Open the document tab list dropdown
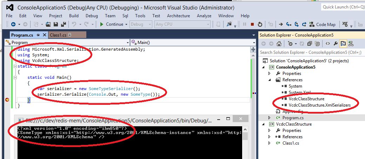Screen dimensions: 365x159 pyautogui.click(x=254, y=35)
